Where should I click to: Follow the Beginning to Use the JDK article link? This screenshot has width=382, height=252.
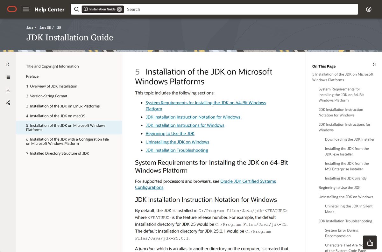(170, 134)
